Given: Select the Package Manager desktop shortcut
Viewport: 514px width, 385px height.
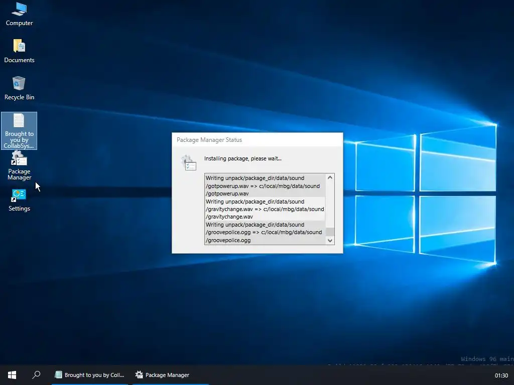Looking at the screenshot, I should click(x=19, y=166).
